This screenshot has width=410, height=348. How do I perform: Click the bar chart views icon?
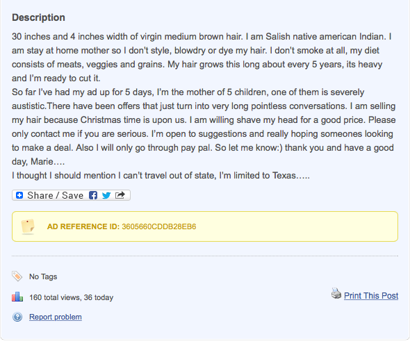pyautogui.click(x=17, y=297)
